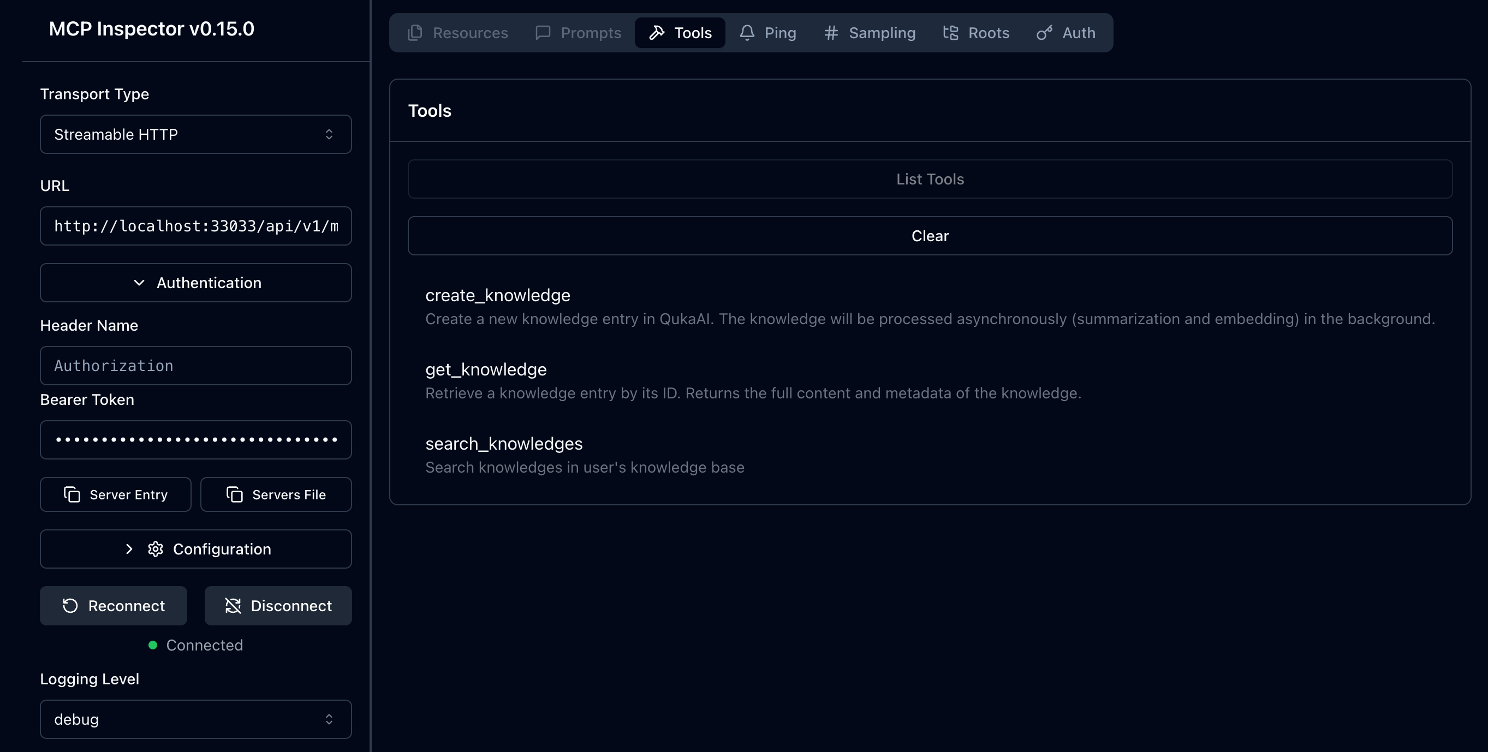Click the Prompts chat bubble icon
Image resolution: width=1488 pixels, height=752 pixels.
[x=543, y=33]
